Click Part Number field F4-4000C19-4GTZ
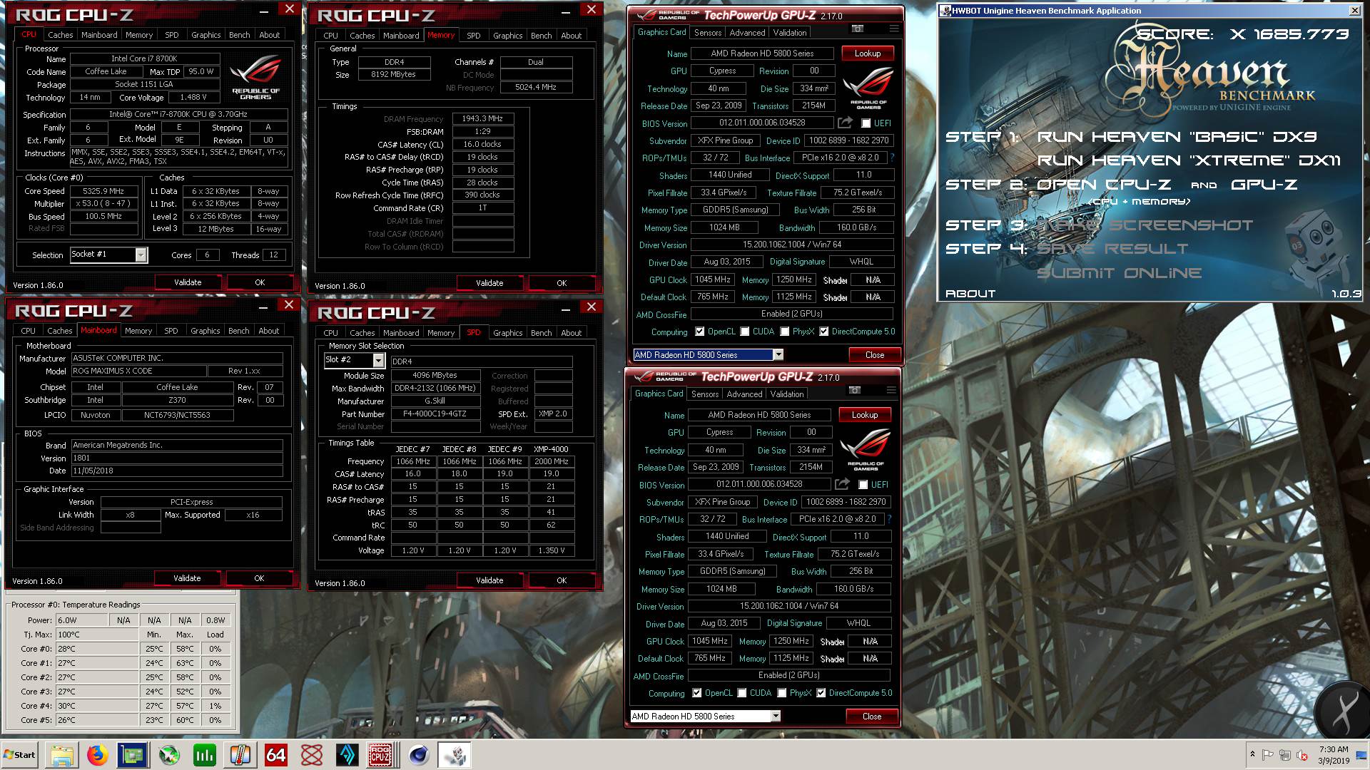The image size is (1370, 770). (435, 414)
